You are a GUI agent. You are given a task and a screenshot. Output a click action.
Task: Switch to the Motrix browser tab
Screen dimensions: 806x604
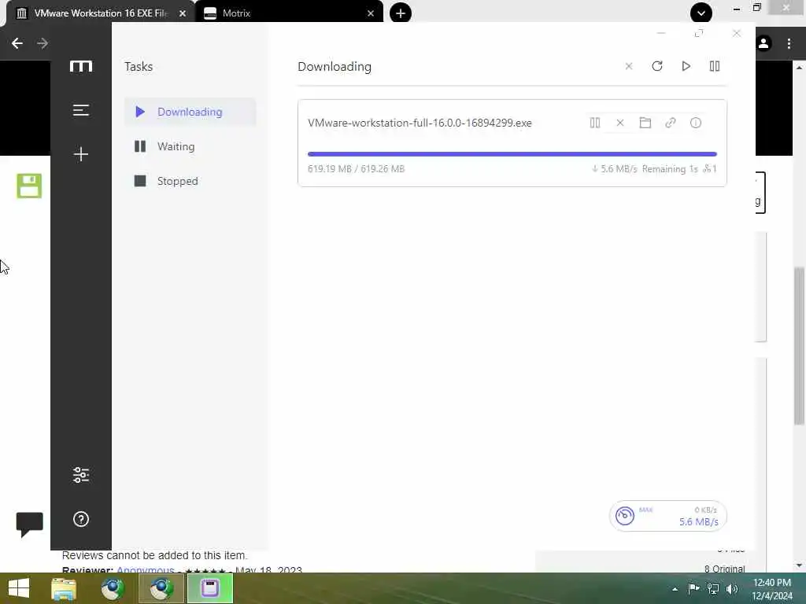[x=288, y=13]
